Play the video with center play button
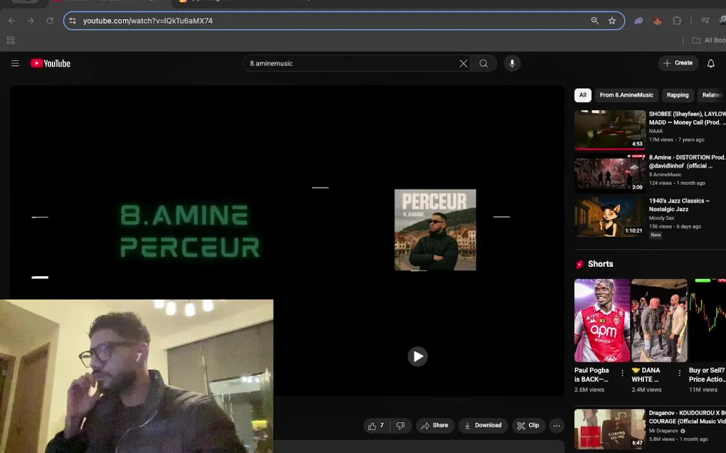726x453 pixels. [417, 356]
